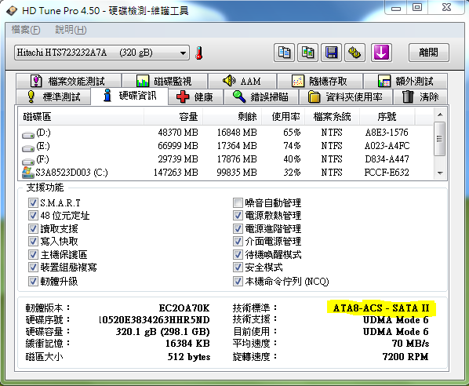Toggle the 主機保護區 checkbox
This screenshot has width=469, height=386.
(33, 255)
